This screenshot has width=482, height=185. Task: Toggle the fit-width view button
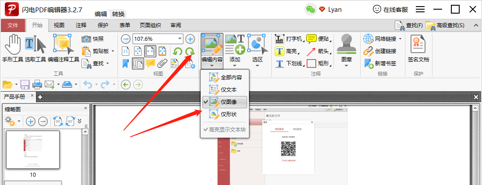(150, 51)
